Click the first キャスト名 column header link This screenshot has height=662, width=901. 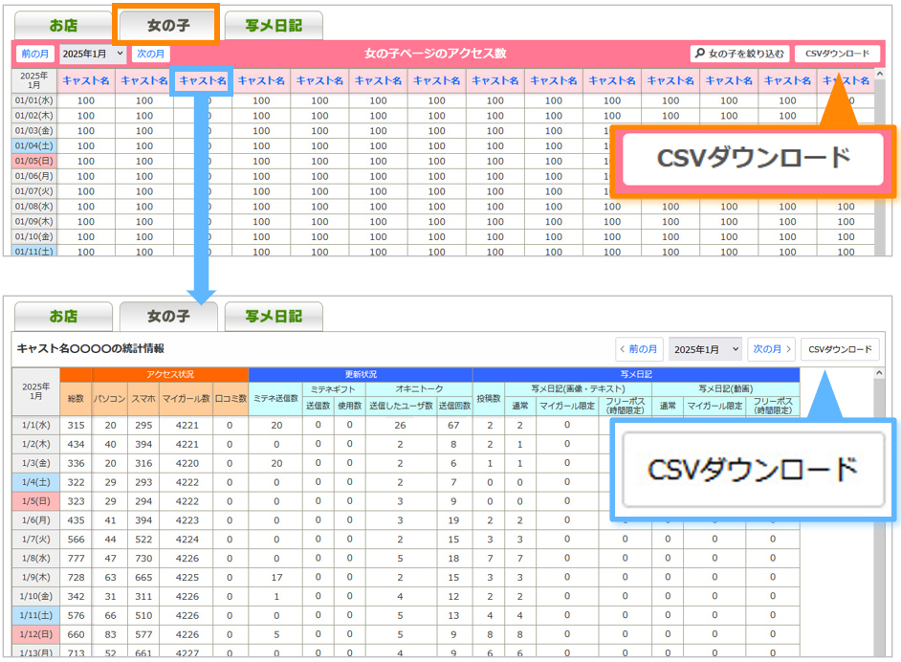(86, 81)
